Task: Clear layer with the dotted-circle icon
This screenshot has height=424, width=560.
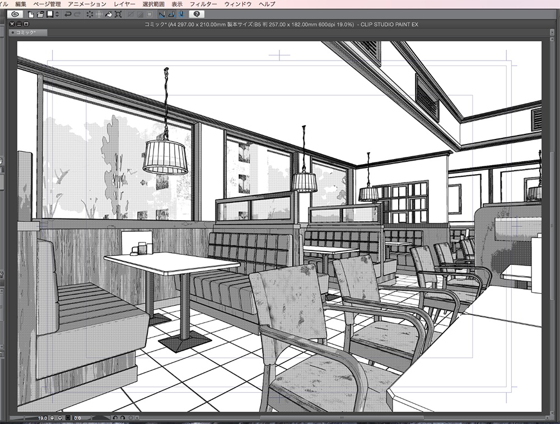Action: point(90,15)
